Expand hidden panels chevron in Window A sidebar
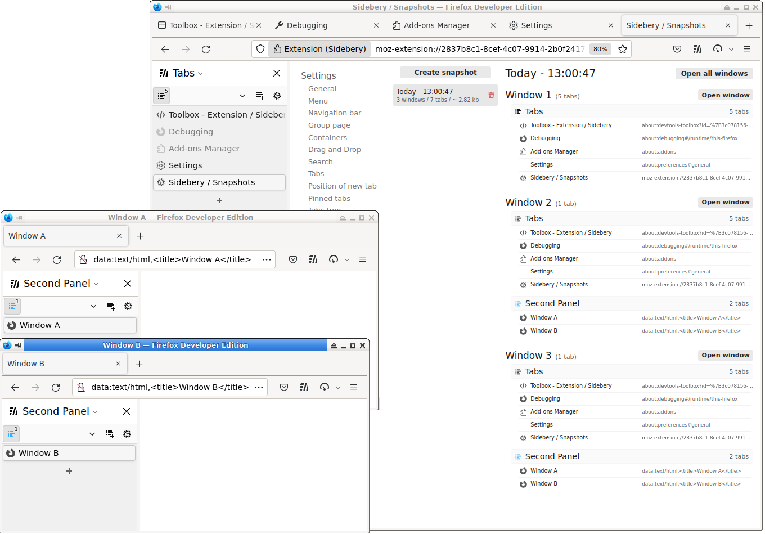The height and width of the screenshot is (534, 765). pyautogui.click(x=93, y=306)
